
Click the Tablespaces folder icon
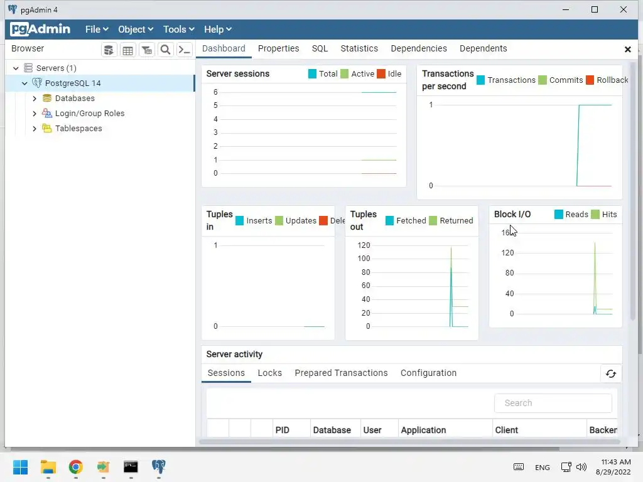pos(47,128)
